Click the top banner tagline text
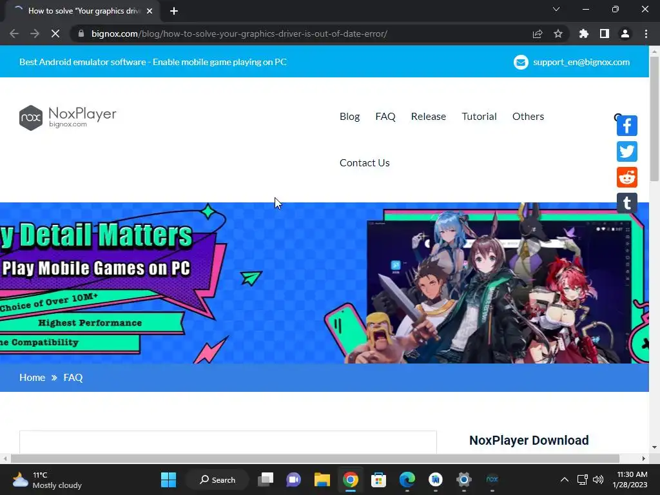This screenshot has height=495, width=660. (153, 63)
